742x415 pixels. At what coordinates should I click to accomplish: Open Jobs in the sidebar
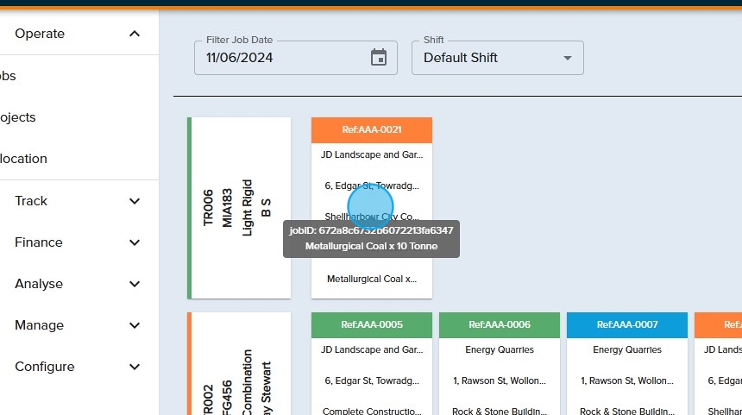9,76
